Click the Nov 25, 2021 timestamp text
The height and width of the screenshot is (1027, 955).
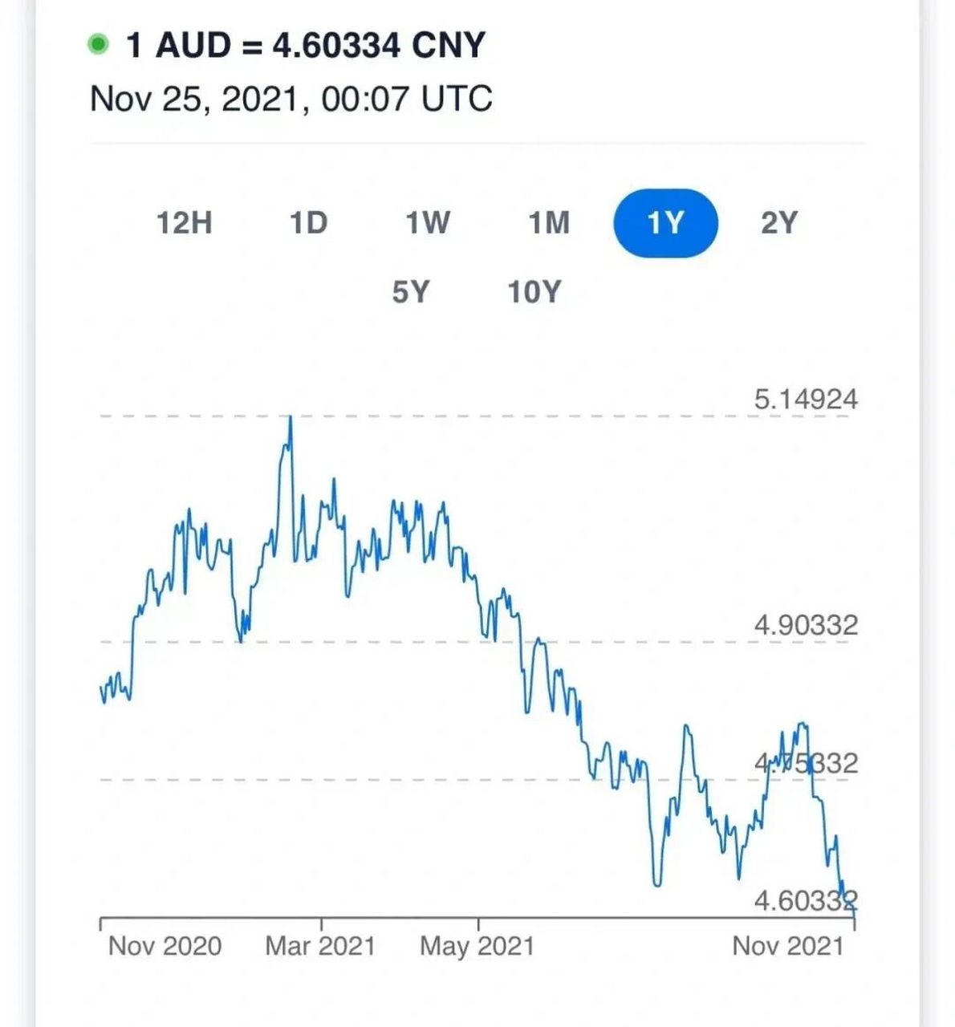pos(291,99)
